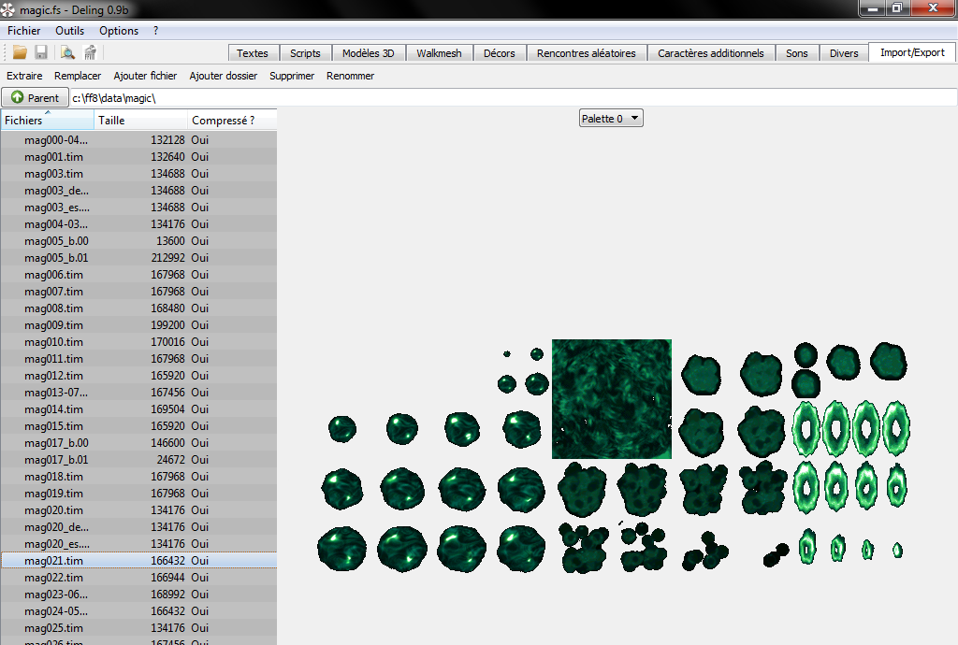
Task: Click Ajouter fichier
Action: tap(145, 76)
